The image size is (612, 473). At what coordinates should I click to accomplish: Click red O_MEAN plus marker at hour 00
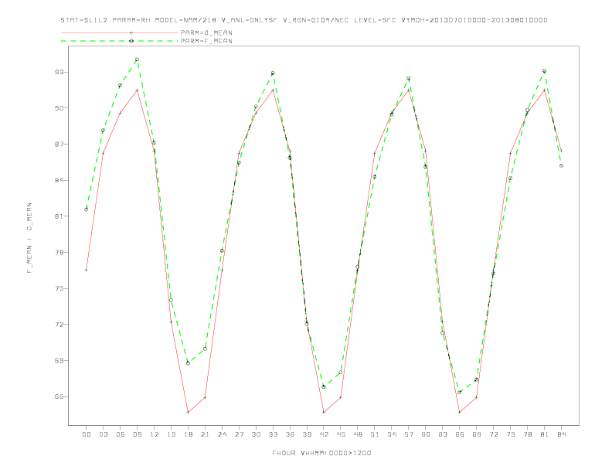[87, 270]
